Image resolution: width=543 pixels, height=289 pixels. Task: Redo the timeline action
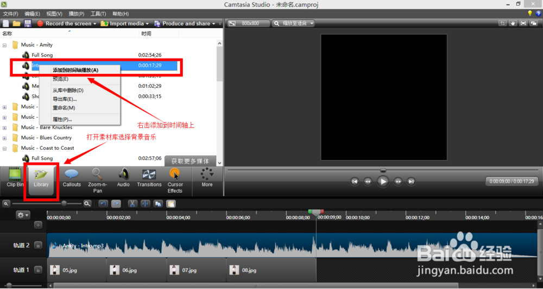(116, 204)
